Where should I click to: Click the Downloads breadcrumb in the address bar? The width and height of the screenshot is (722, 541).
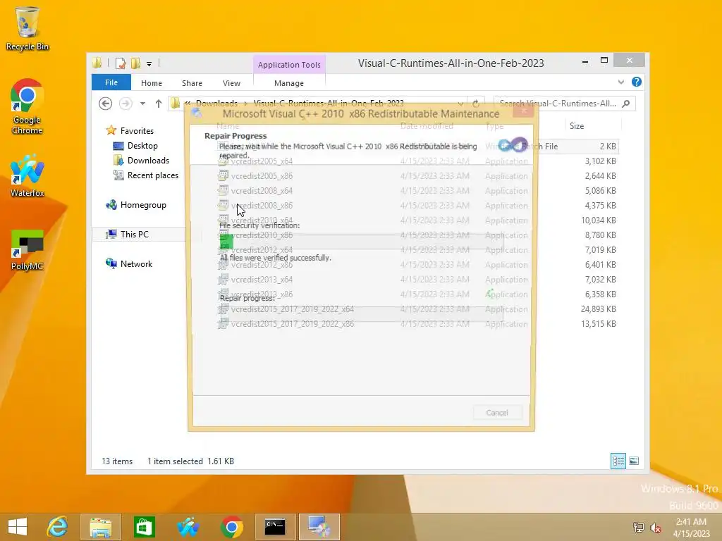216,103
